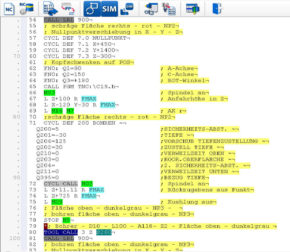Click the N1 T1 N2 G0 NC export icon

pyautogui.click(x=50, y=9)
